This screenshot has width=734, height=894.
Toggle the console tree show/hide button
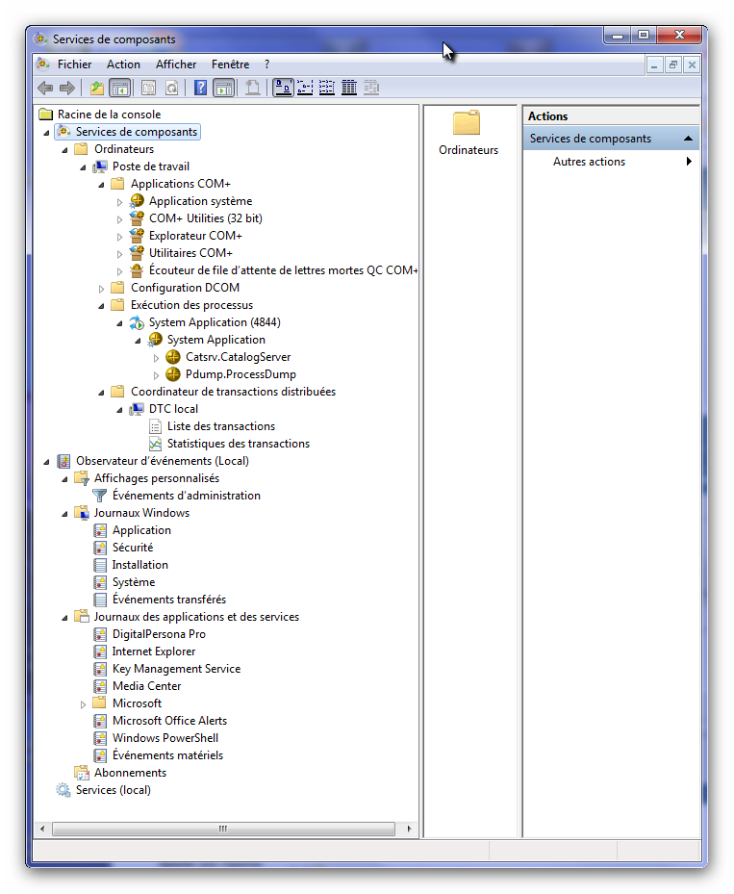(x=120, y=89)
